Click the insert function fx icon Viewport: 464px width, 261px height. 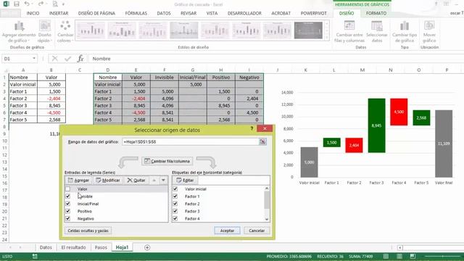click(x=80, y=59)
